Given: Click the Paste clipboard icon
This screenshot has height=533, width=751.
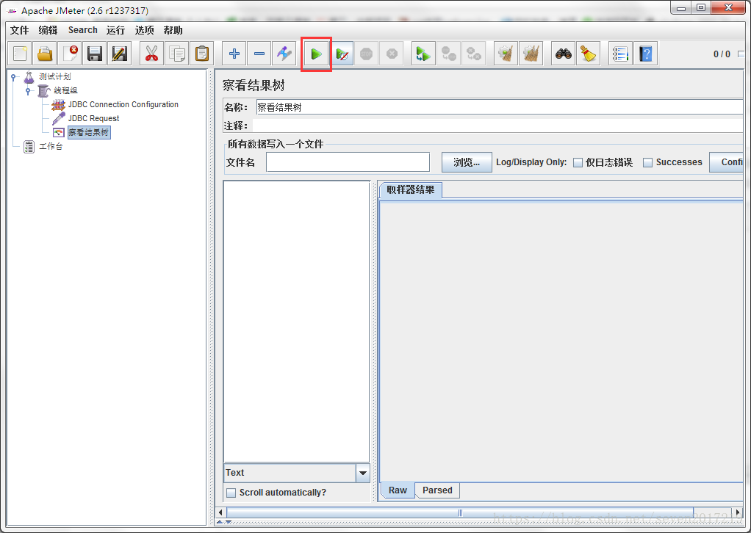Looking at the screenshot, I should (x=201, y=54).
